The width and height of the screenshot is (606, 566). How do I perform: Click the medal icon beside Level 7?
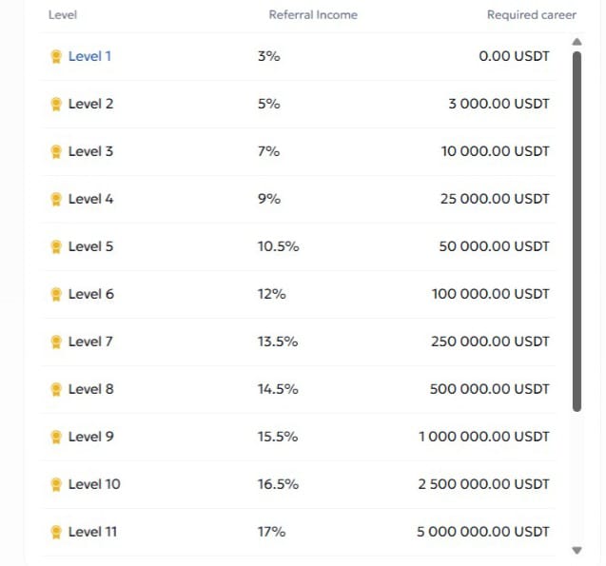coord(56,342)
